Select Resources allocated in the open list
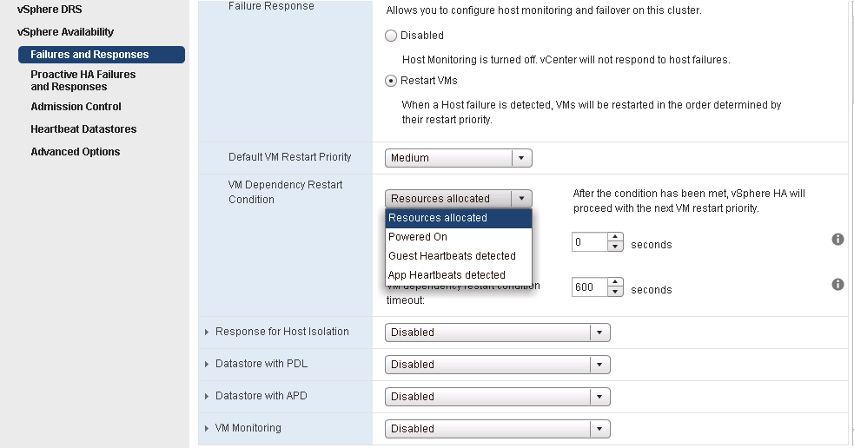 click(438, 218)
